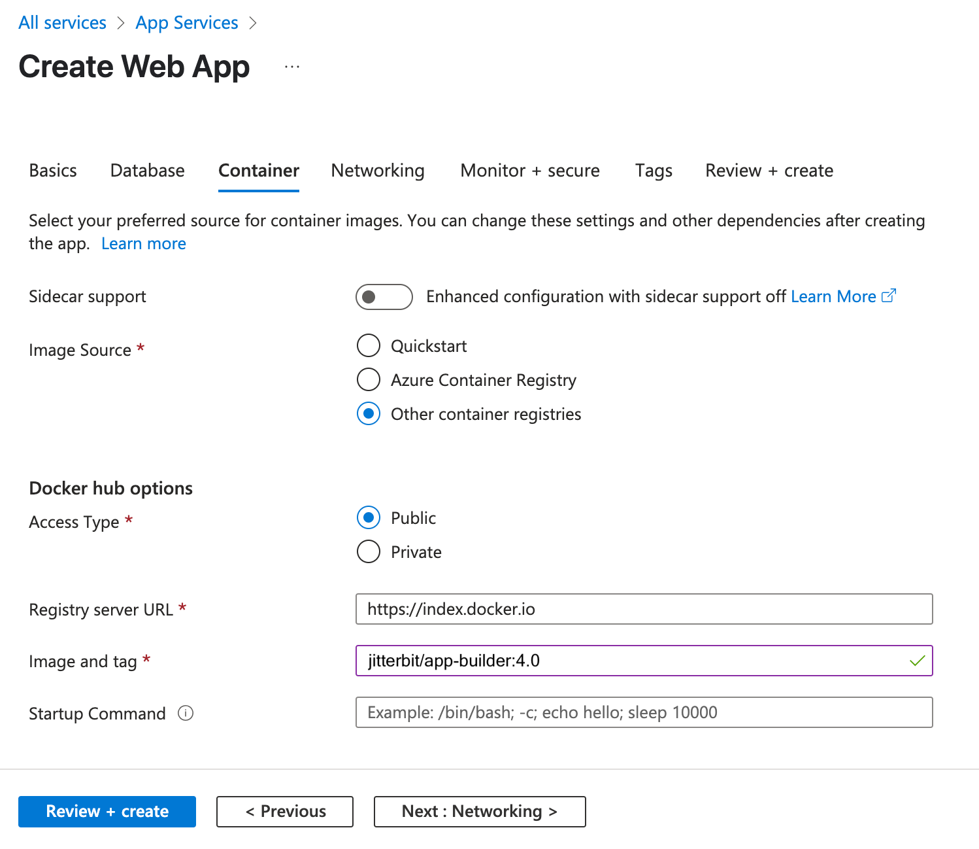
Task: Click the external link icon after Learn More
Action: 888,296
